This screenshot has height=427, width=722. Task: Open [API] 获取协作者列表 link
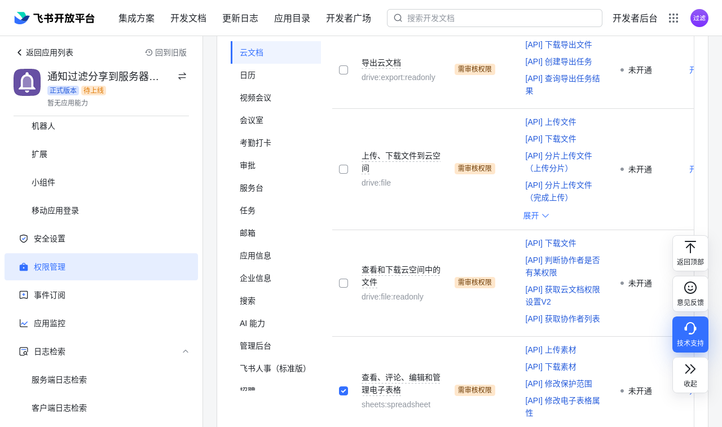(x=562, y=319)
